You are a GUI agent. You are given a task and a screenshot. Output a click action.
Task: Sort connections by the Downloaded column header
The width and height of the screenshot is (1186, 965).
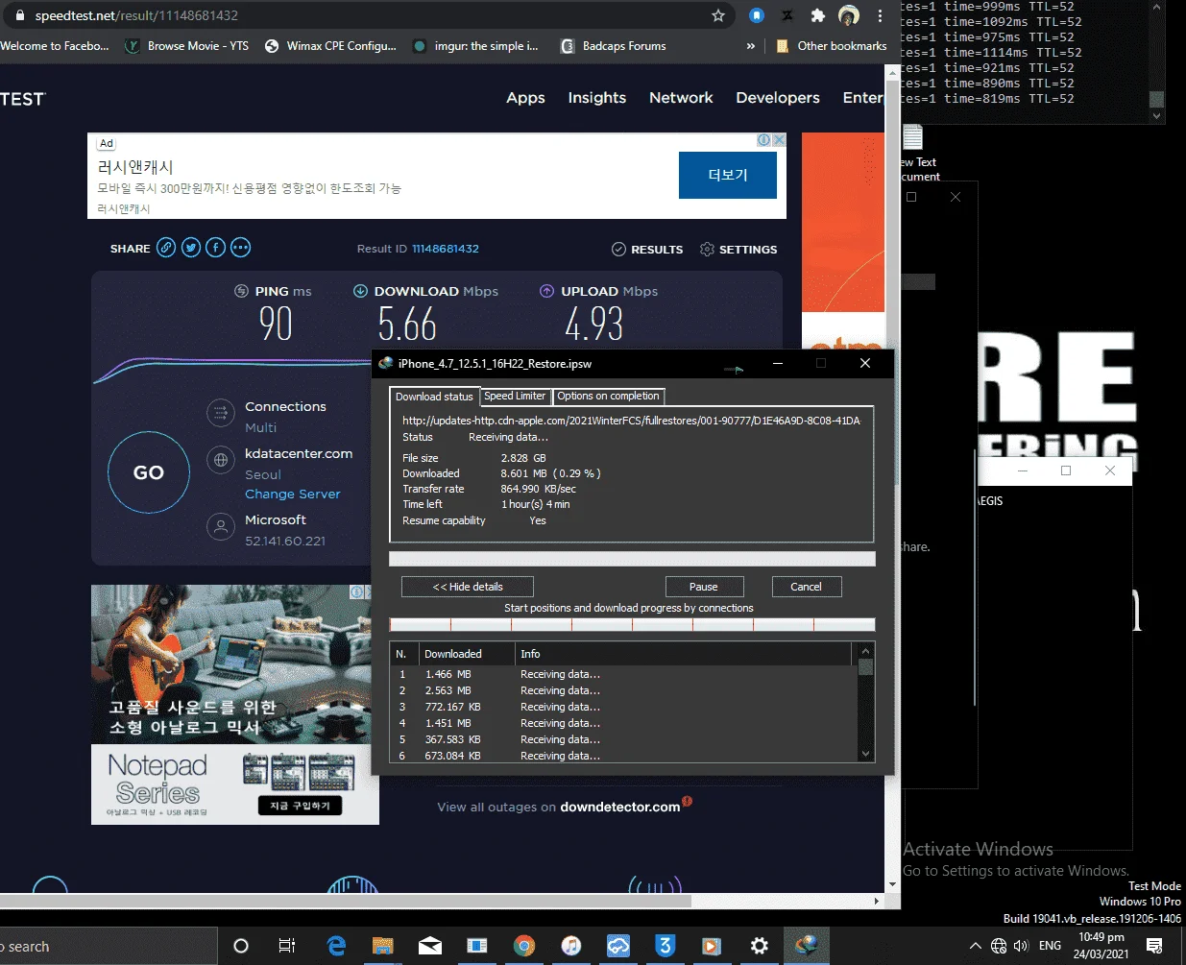[467, 654]
